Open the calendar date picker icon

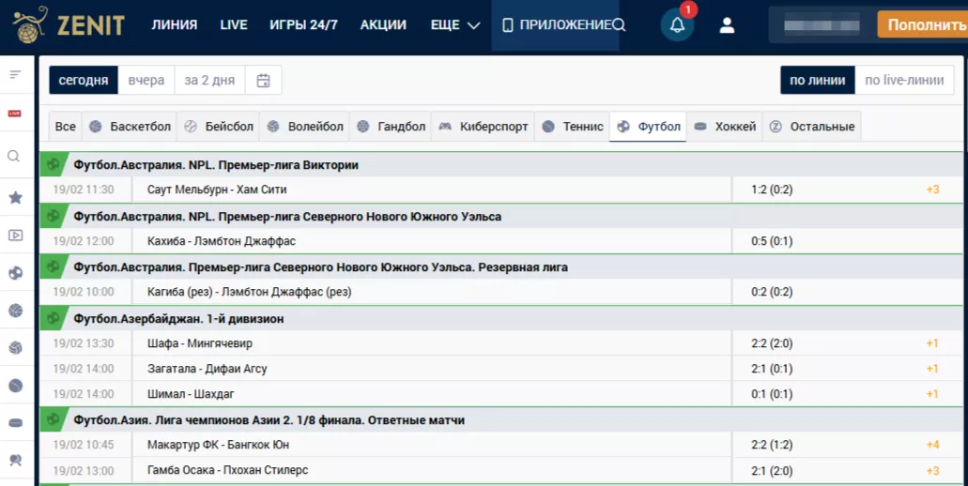point(263,81)
